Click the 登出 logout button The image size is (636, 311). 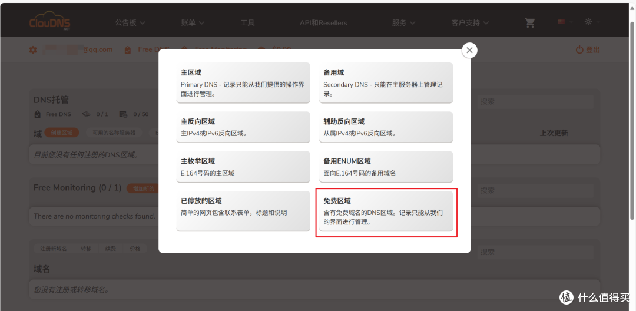pos(588,50)
